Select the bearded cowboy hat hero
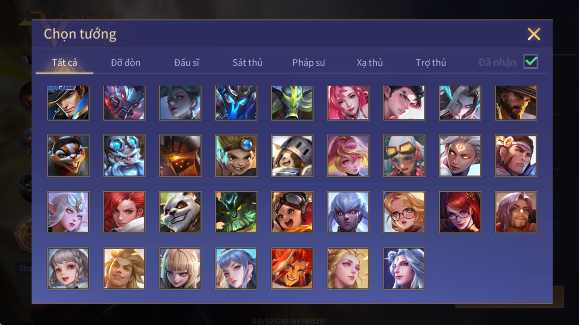The width and height of the screenshot is (579, 325). coord(516,103)
